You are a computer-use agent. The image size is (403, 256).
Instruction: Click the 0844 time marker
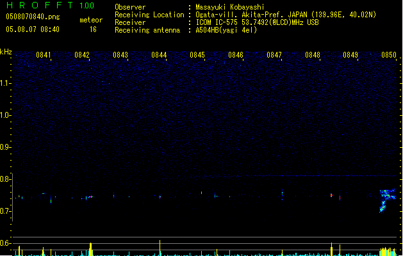tap(159, 55)
